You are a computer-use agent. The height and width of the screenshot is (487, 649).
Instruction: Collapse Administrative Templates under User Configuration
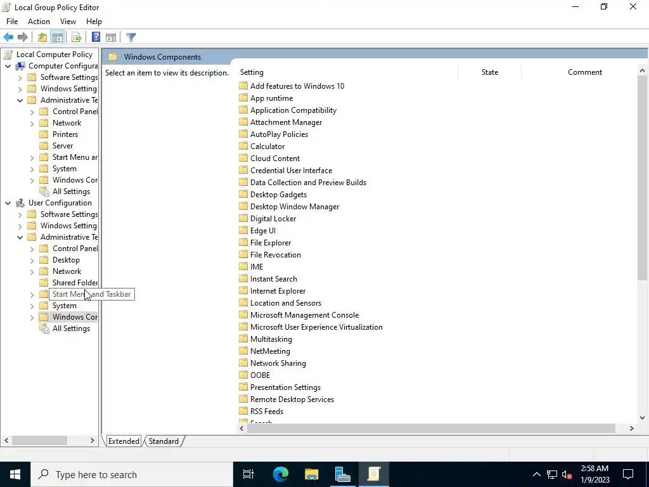(20, 237)
